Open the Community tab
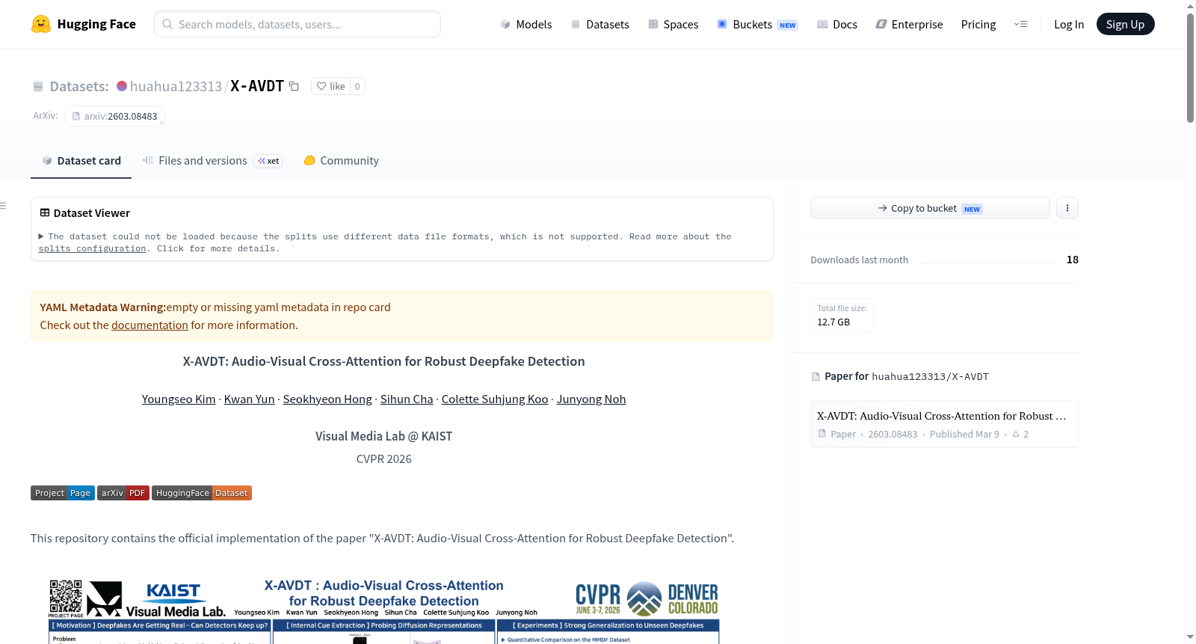Image resolution: width=1196 pixels, height=644 pixels. click(x=341, y=161)
